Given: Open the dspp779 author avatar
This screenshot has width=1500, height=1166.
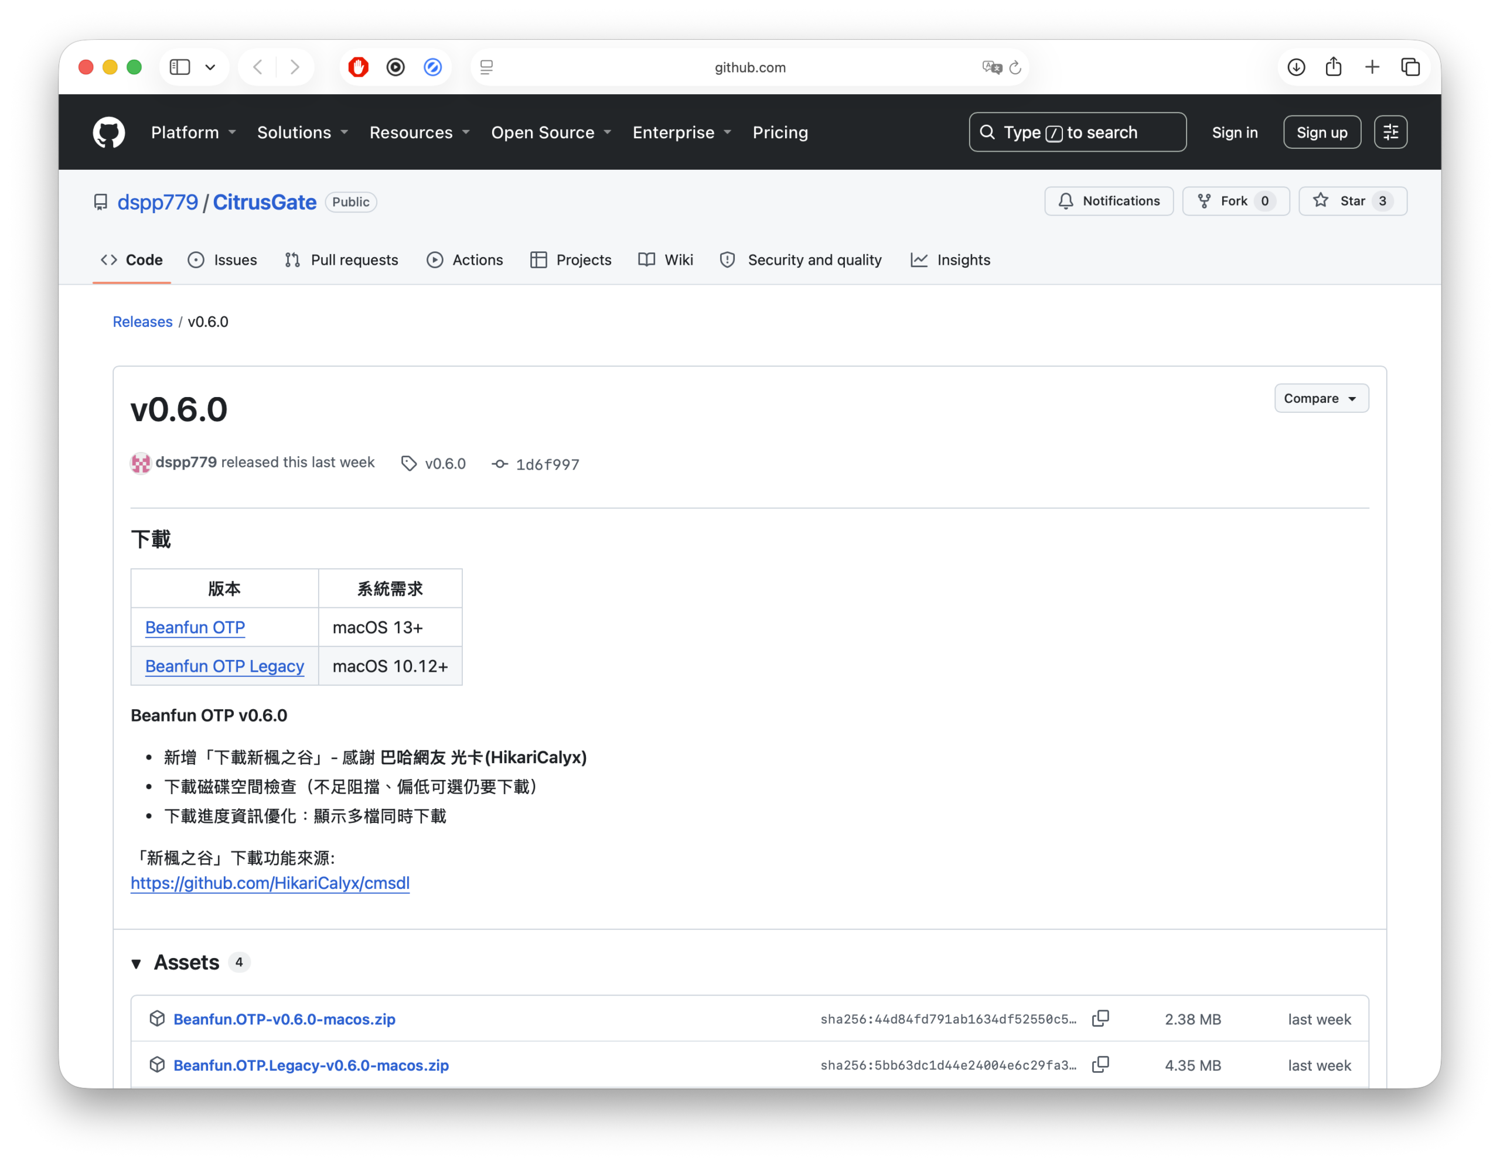Looking at the screenshot, I should pos(140,463).
